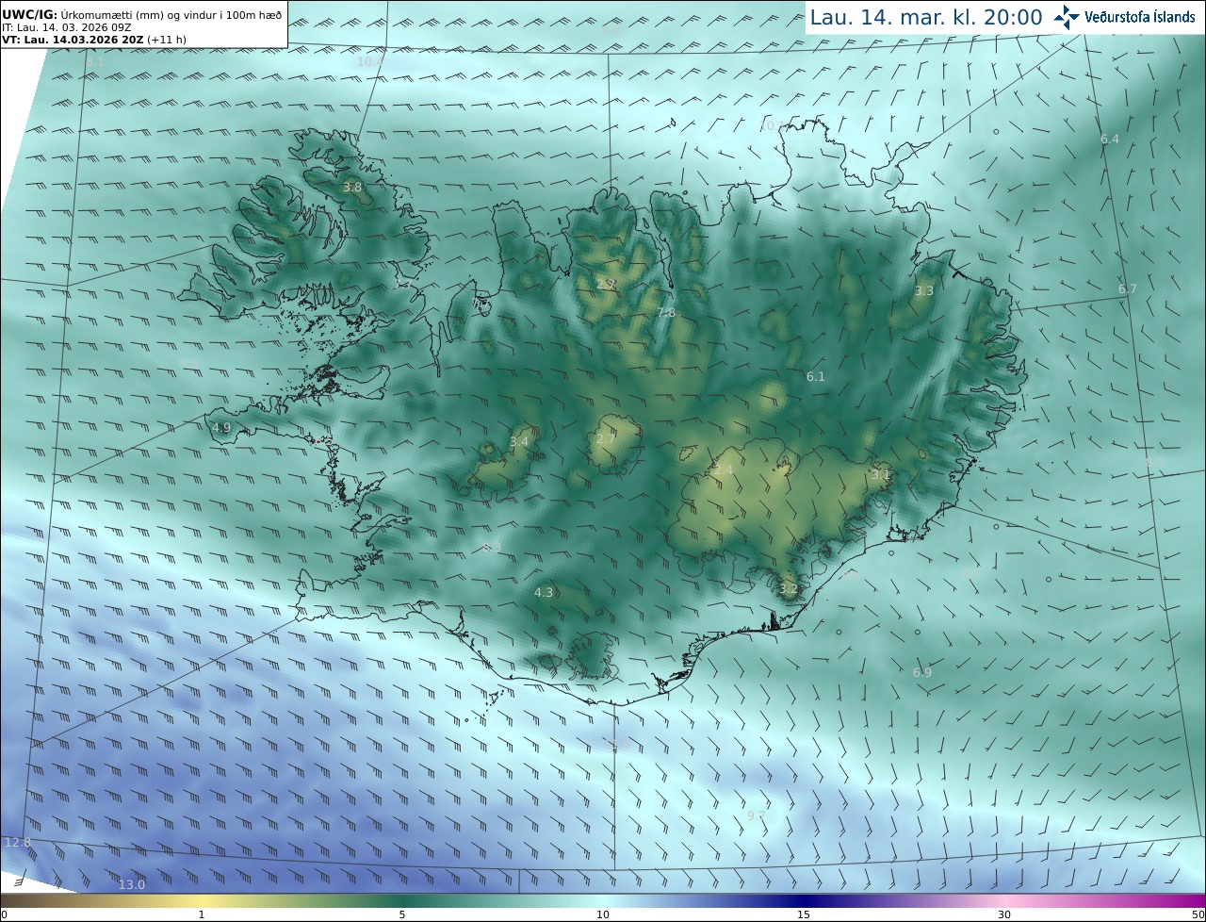Click the value 3.2 on the south coast
Screen dimensions: 1206x922
[x=789, y=589]
